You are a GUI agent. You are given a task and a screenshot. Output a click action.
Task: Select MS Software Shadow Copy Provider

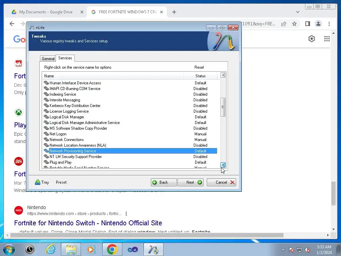point(130,128)
